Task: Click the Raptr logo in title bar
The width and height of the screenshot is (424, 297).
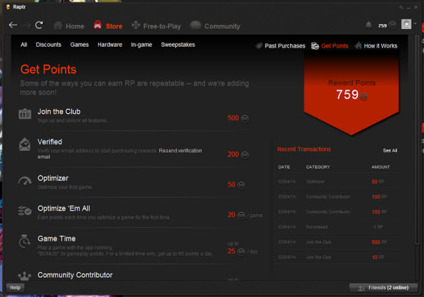Action: click(x=8, y=6)
